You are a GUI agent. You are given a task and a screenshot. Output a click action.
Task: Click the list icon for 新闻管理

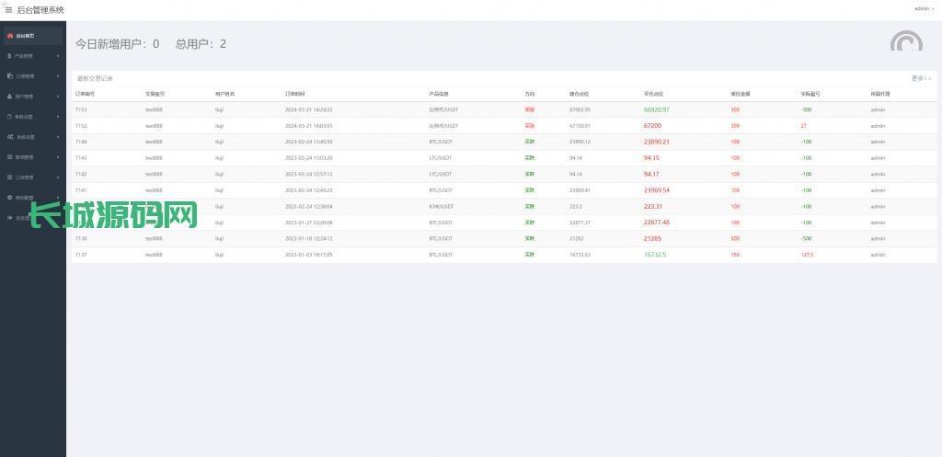[x=9, y=157]
